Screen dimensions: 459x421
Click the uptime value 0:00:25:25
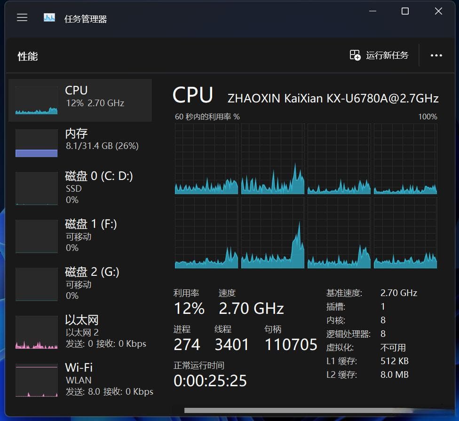point(210,381)
